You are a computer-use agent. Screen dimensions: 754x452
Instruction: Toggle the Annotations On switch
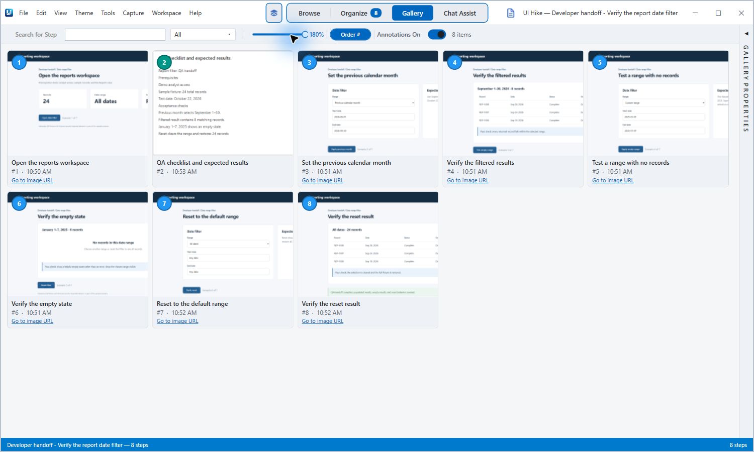(437, 34)
